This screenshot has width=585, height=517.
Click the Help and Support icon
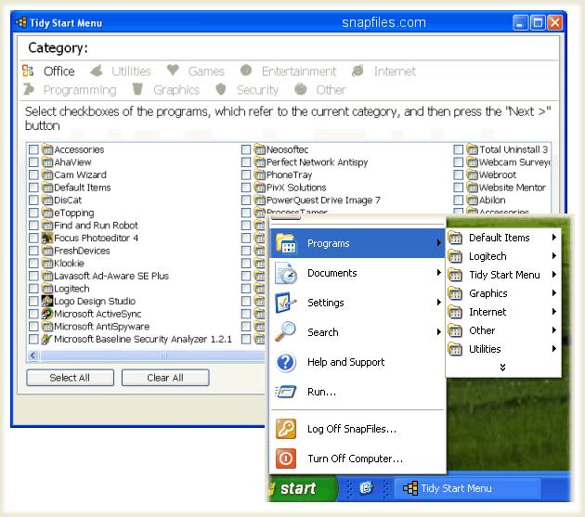[x=287, y=362]
